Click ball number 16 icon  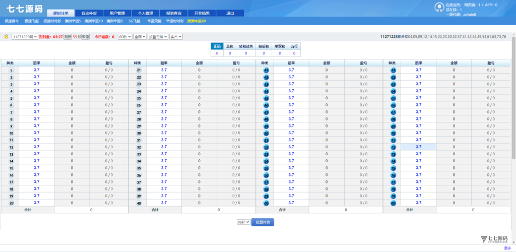click(12, 175)
